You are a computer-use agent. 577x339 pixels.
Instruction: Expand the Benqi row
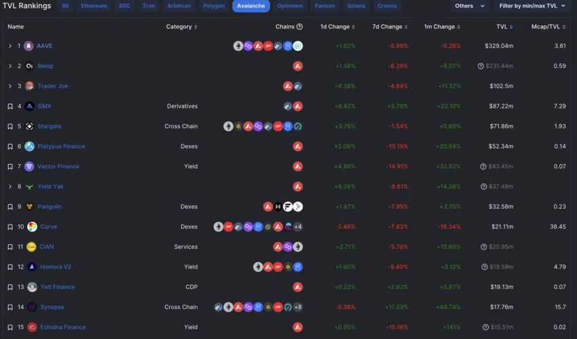pos(10,66)
